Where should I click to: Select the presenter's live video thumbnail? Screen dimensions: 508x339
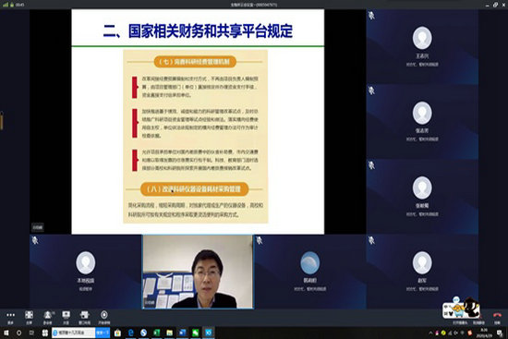coord(198,272)
